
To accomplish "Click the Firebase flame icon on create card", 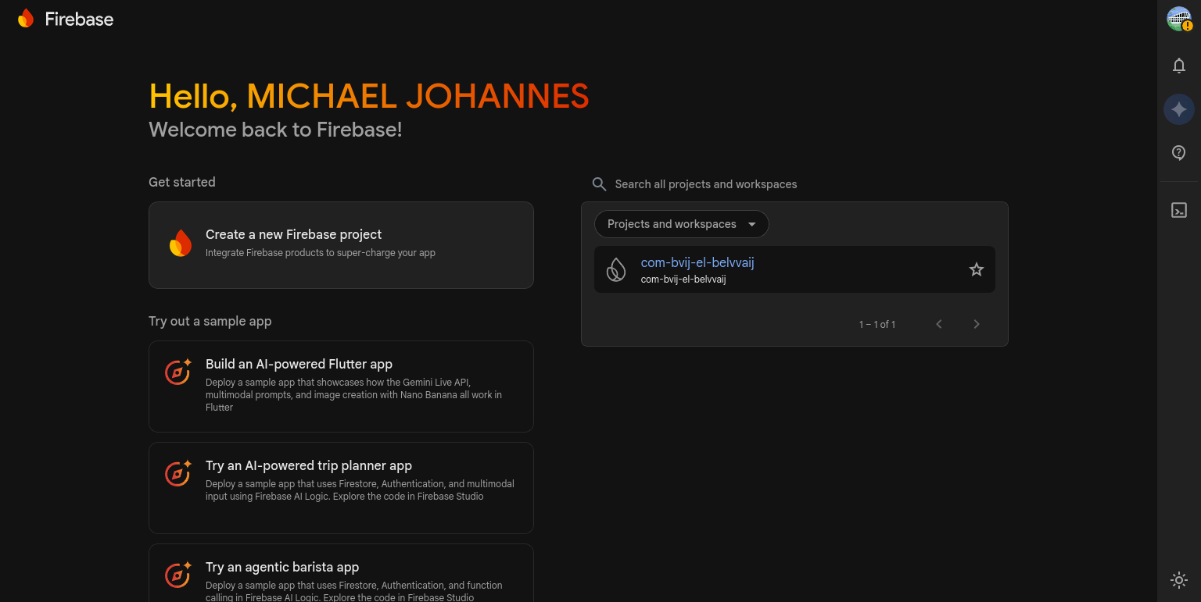I will [x=181, y=244].
